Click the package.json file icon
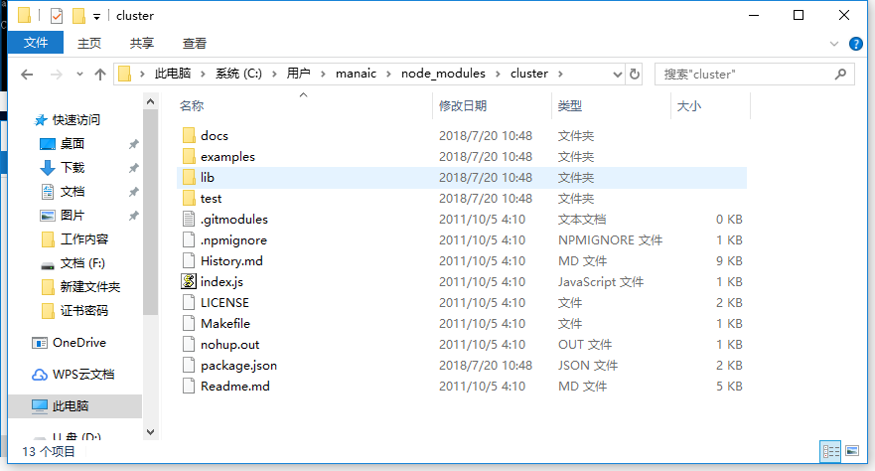Screen dimensions: 875x471 click(189, 365)
